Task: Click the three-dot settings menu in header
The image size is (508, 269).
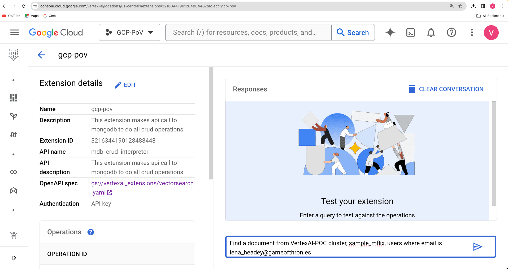Action: click(472, 32)
